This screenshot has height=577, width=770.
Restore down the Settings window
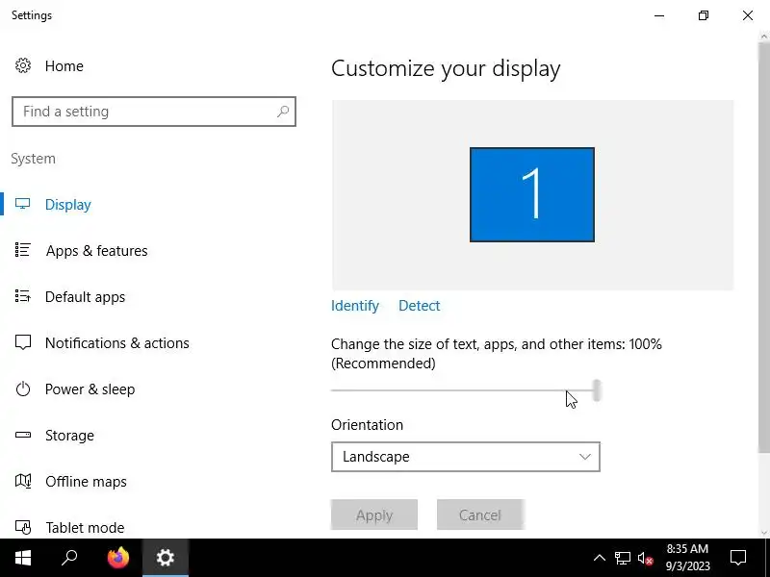click(x=704, y=15)
